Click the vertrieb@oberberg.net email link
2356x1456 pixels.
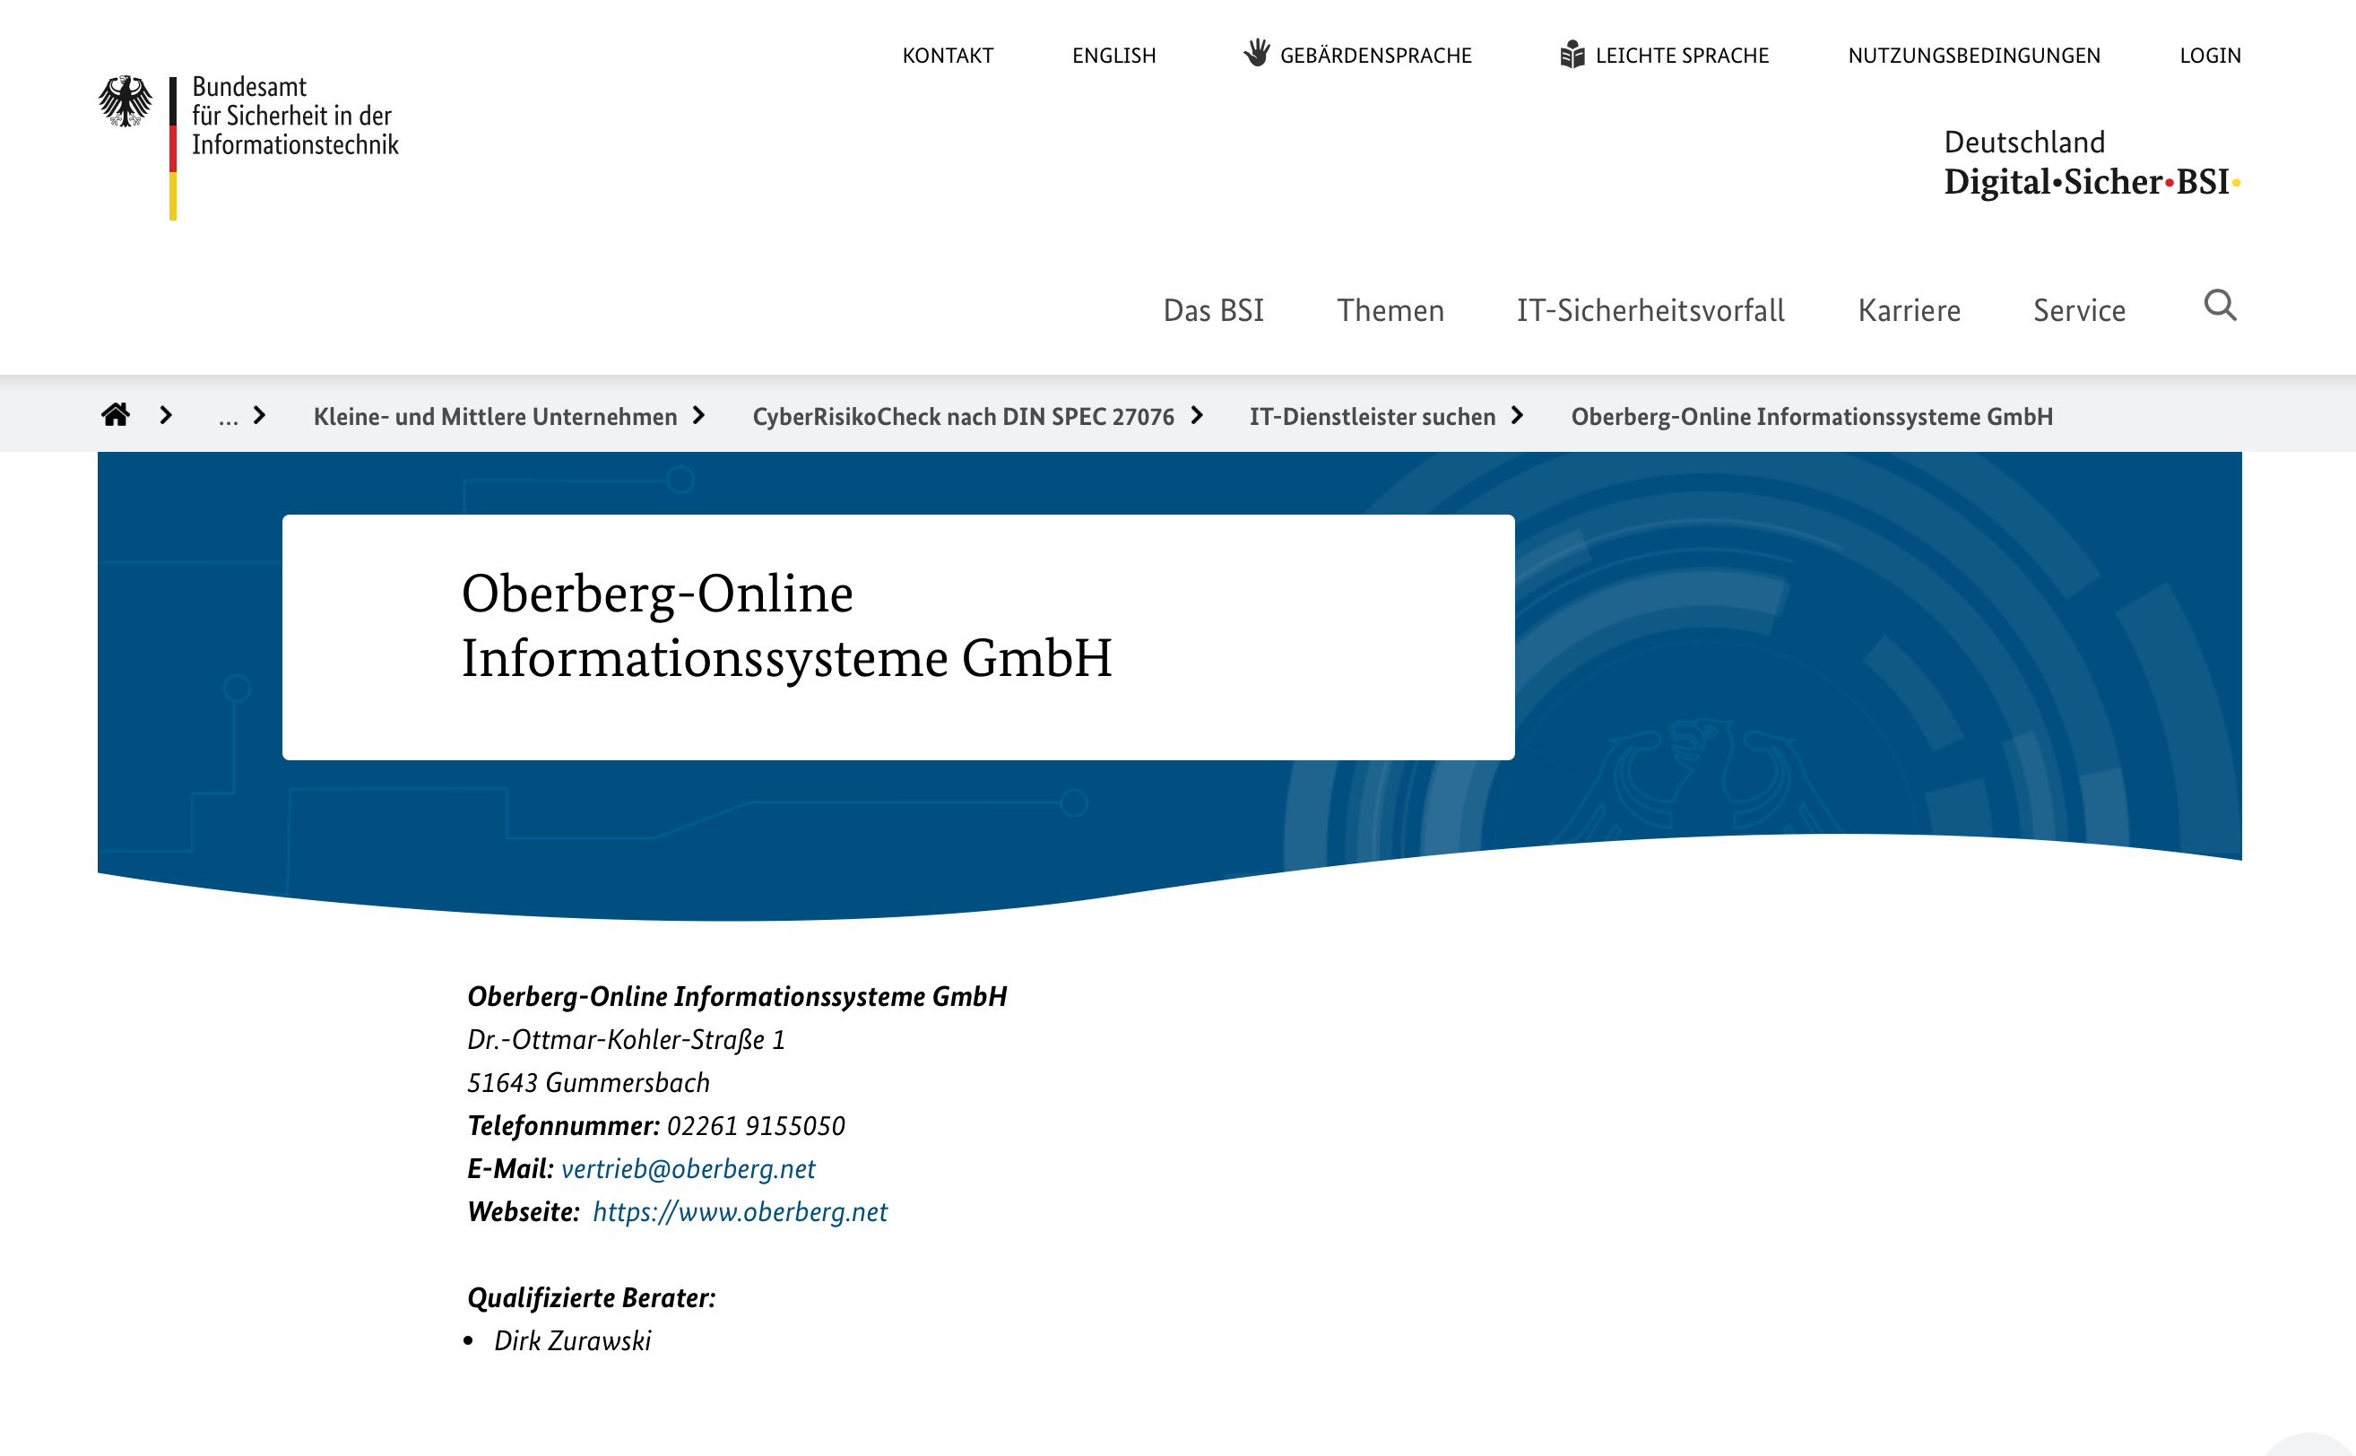pos(688,1169)
